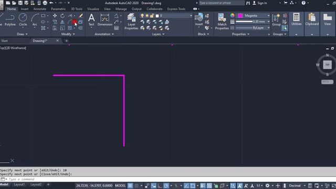The height and width of the screenshot is (189, 336).
Task: Expand the Annotation panel
Action: pyautogui.click(x=104, y=34)
